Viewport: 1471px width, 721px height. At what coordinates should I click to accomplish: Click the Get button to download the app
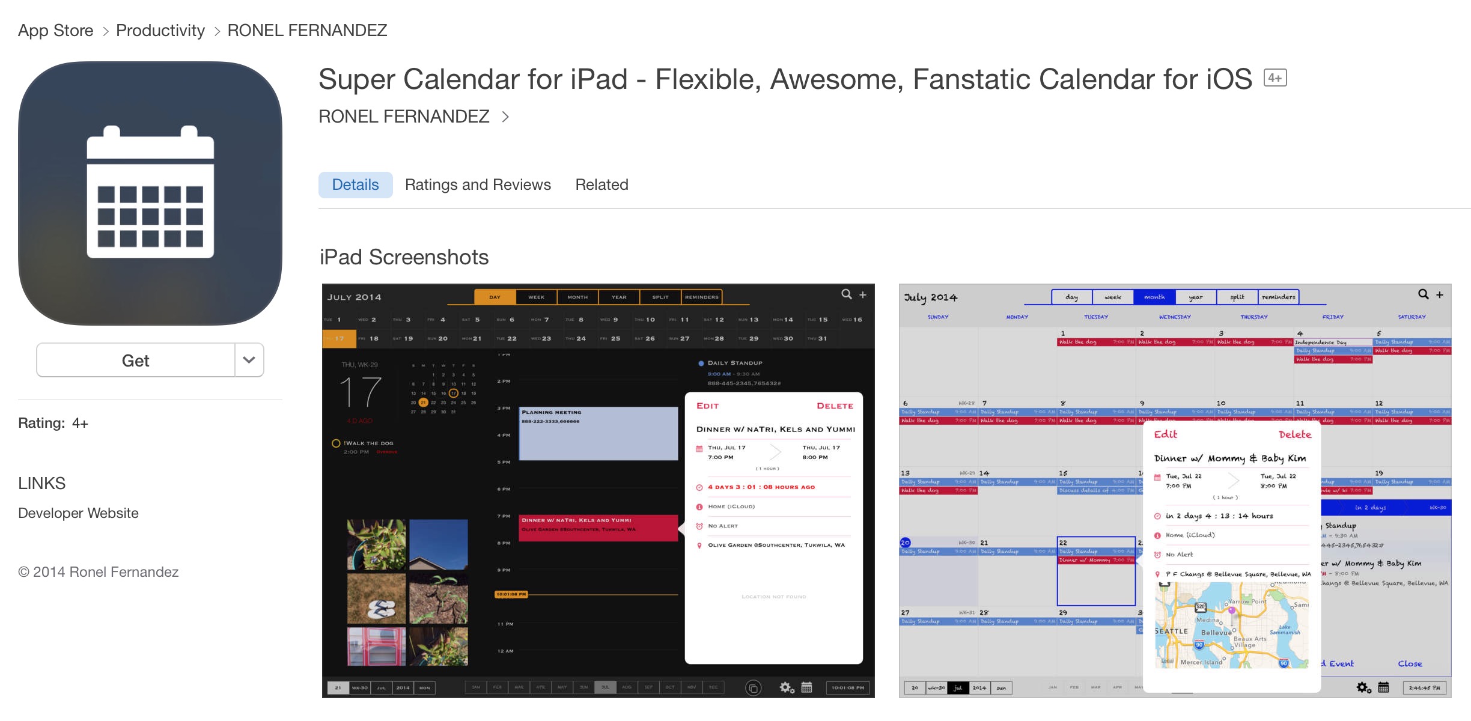coord(136,359)
